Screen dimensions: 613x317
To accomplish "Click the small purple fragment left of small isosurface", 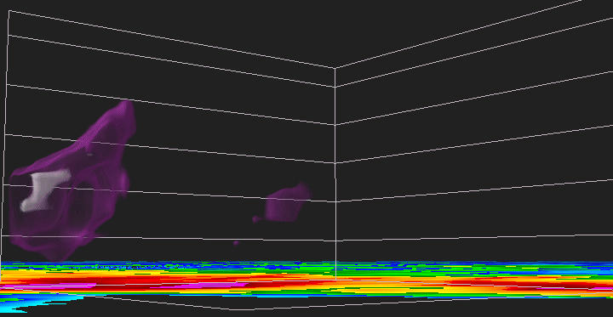I will click(x=256, y=219).
